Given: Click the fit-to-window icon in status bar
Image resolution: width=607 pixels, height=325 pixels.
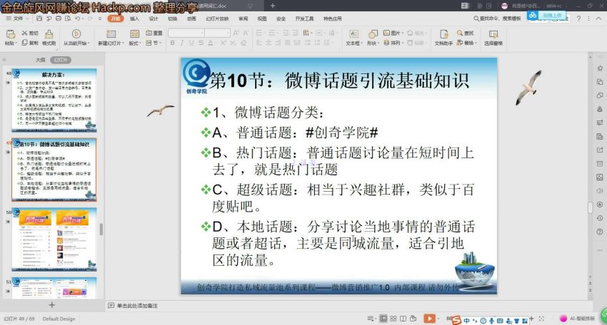Looking at the screenshot, I should (x=541, y=319).
